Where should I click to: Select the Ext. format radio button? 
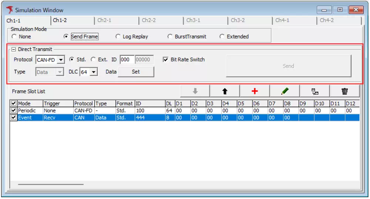pos(93,60)
